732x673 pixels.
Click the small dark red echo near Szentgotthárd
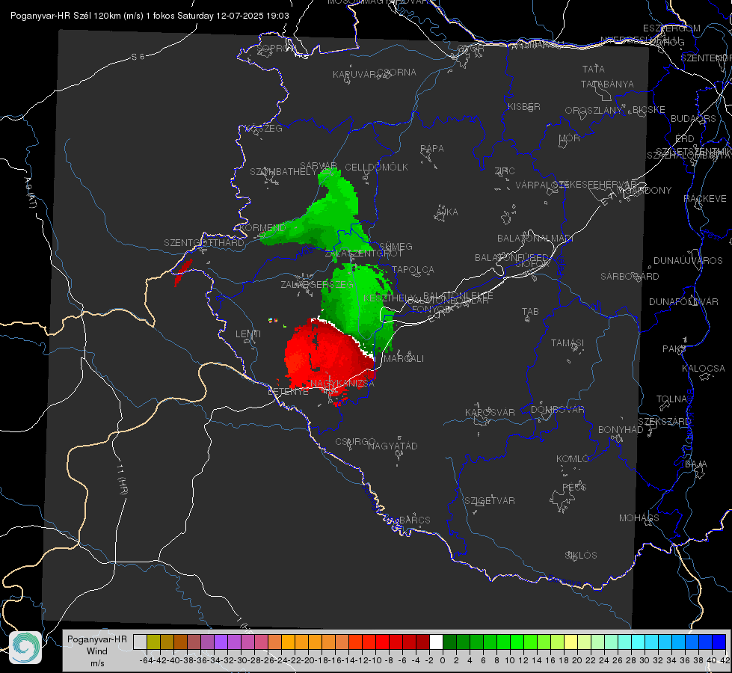[x=183, y=272]
